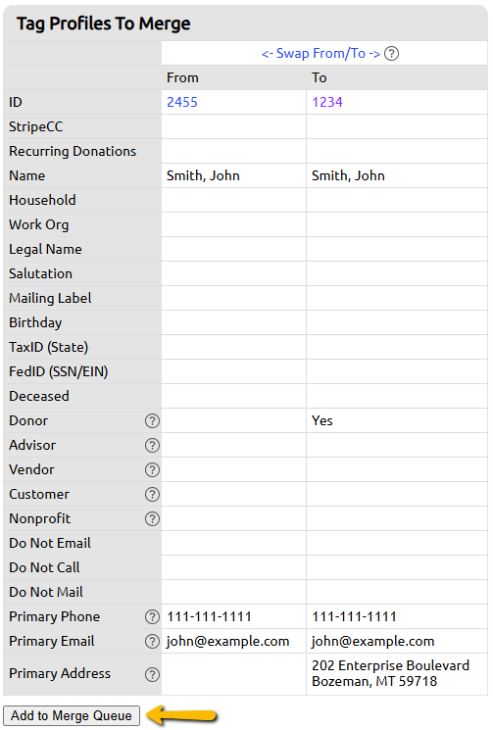Screen dimensions: 493x730
Task: Click help icon for Primary Address
Action: (x=152, y=674)
